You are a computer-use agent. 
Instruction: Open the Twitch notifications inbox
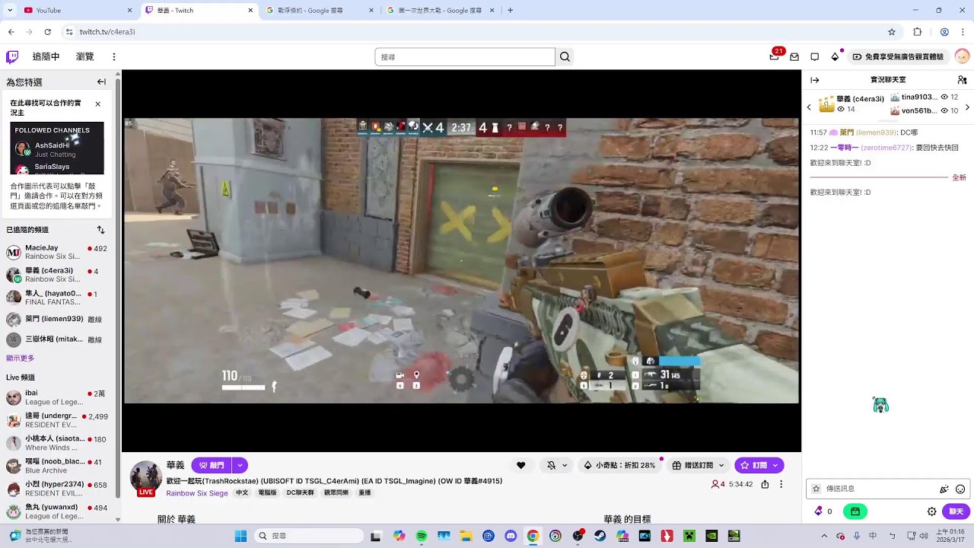coord(794,56)
